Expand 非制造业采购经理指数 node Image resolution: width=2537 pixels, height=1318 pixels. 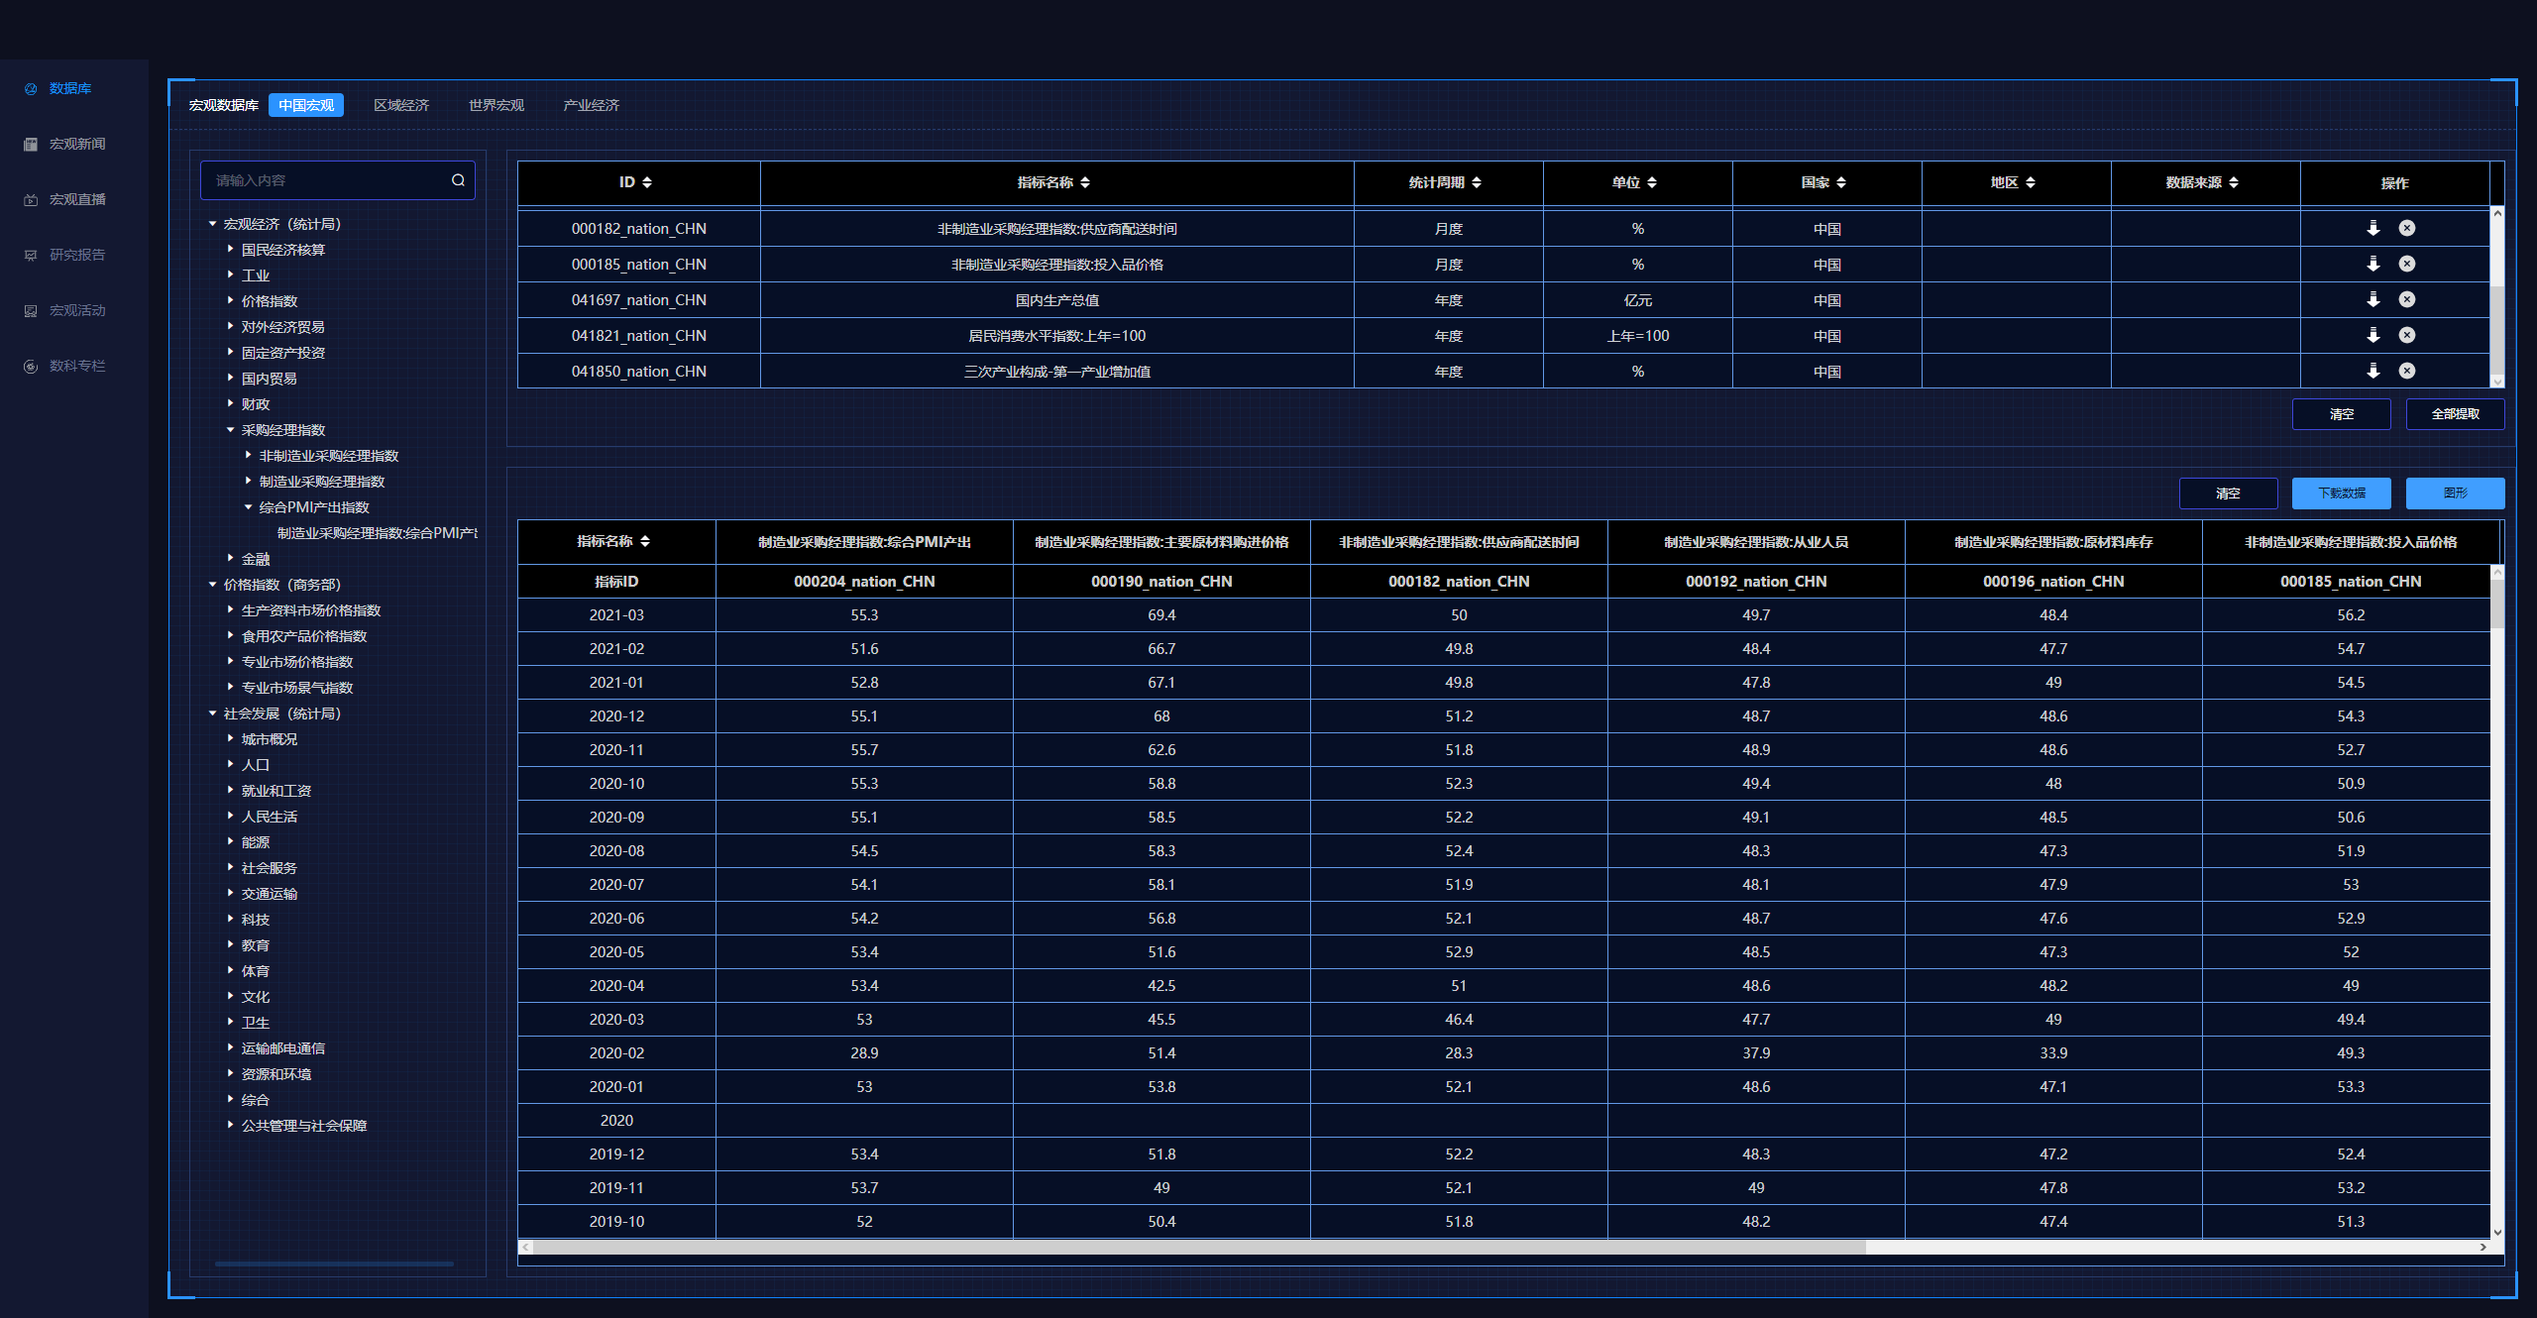coord(248,456)
